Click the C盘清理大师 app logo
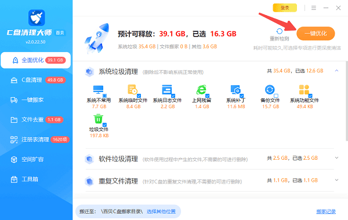The height and width of the screenshot is (220, 348). click(x=37, y=18)
